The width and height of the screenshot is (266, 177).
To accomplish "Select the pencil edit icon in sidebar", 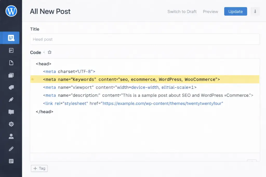I will (x=11, y=100).
